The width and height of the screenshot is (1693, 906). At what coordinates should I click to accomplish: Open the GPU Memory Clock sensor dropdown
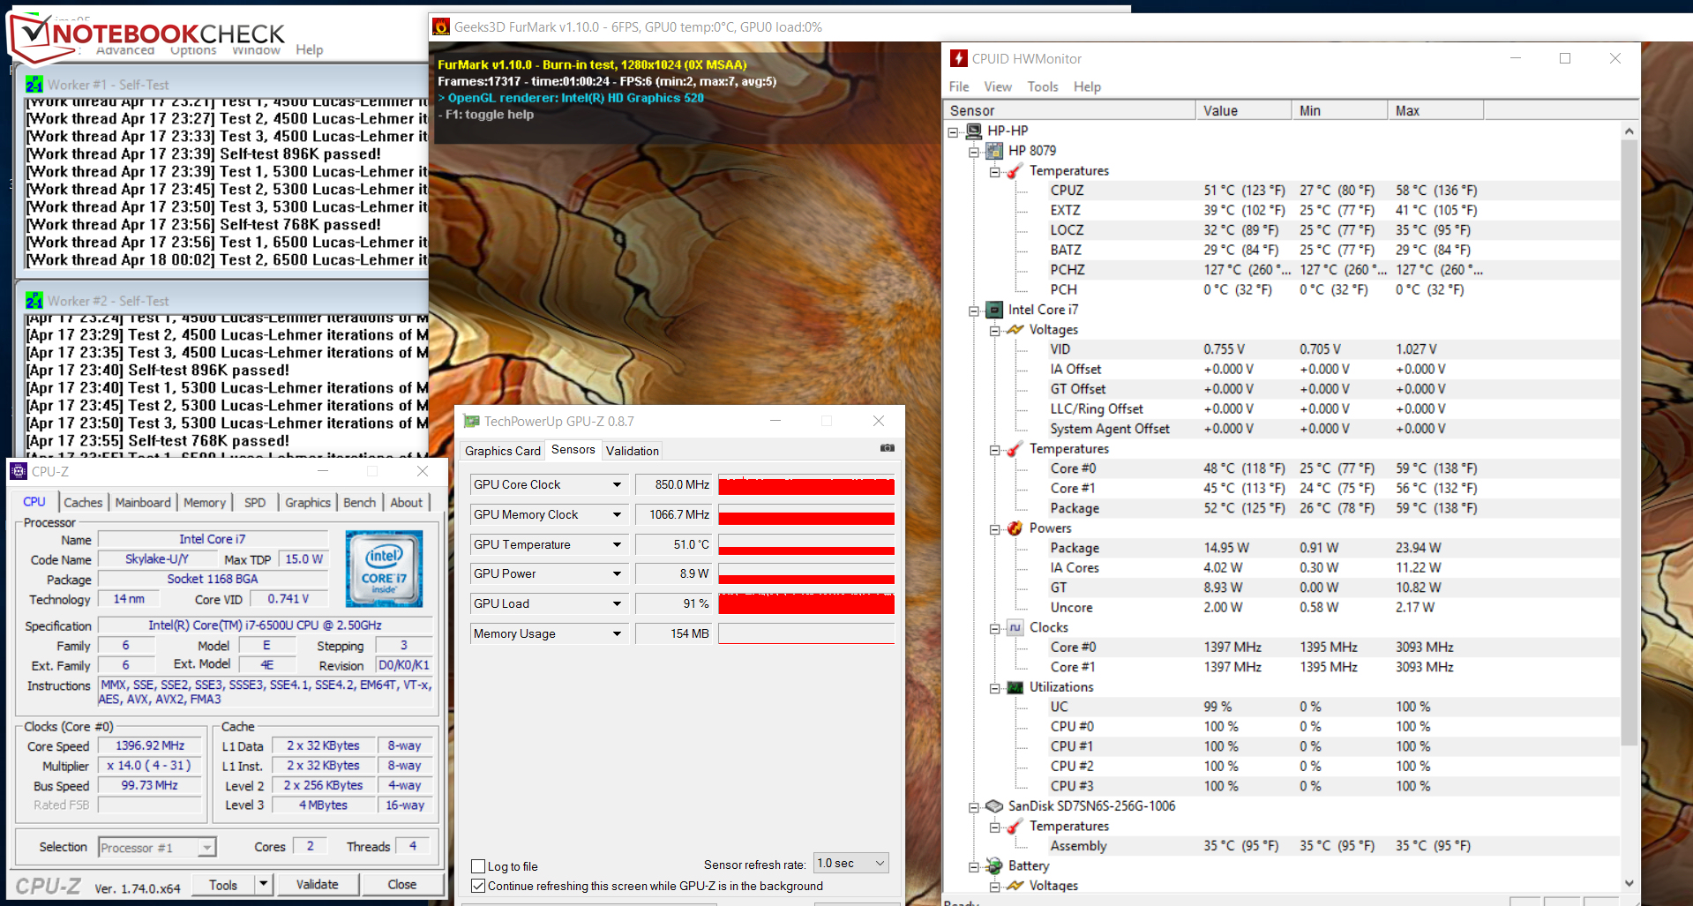[617, 514]
